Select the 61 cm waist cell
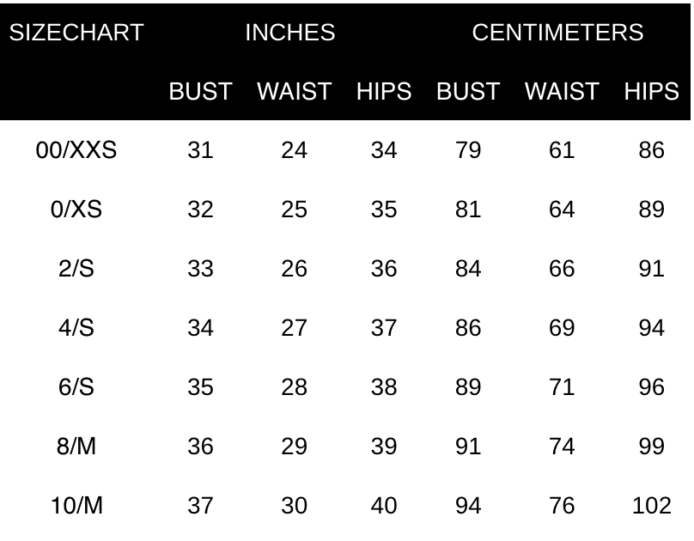The width and height of the screenshot is (694, 541). click(x=562, y=150)
